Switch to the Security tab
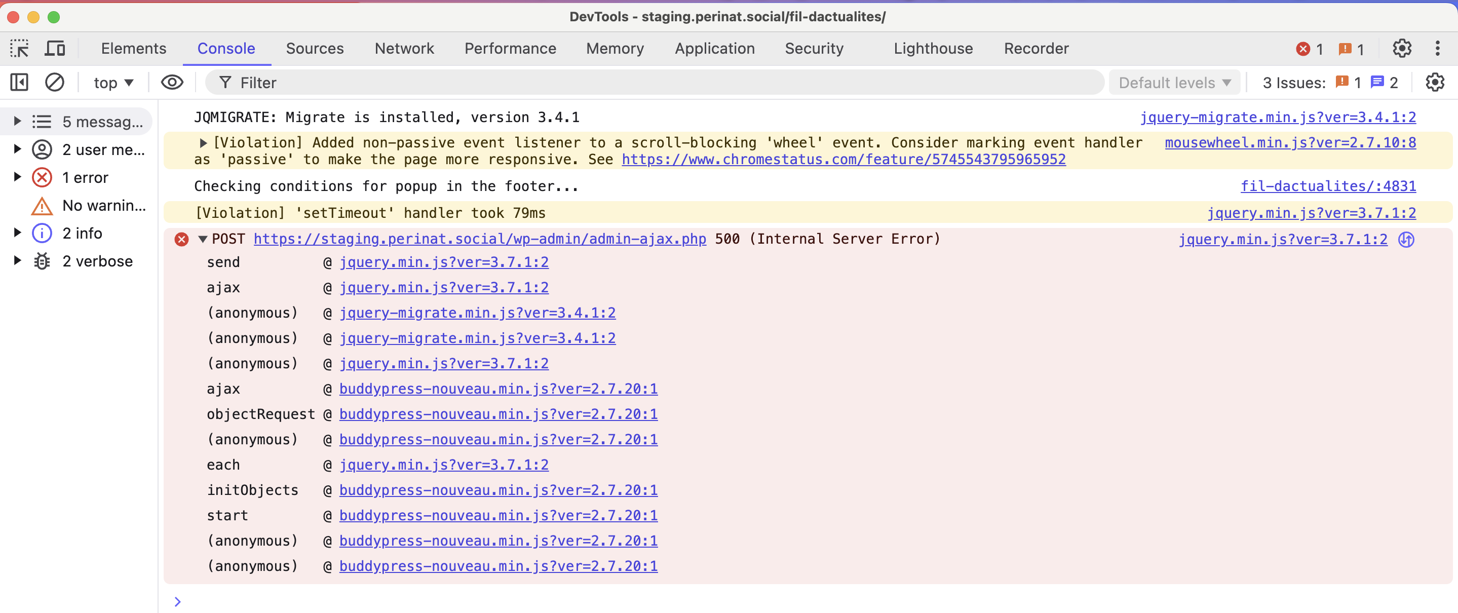Image resolution: width=1458 pixels, height=613 pixels. click(x=814, y=49)
